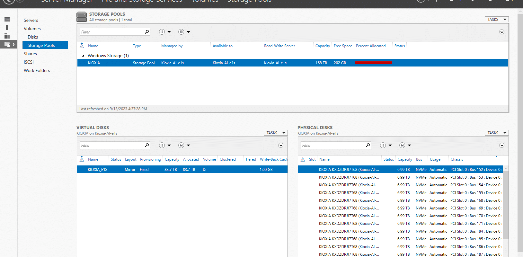The width and height of the screenshot is (523, 257).
Task: Click the 202 GB free space cell
Action: [340, 63]
